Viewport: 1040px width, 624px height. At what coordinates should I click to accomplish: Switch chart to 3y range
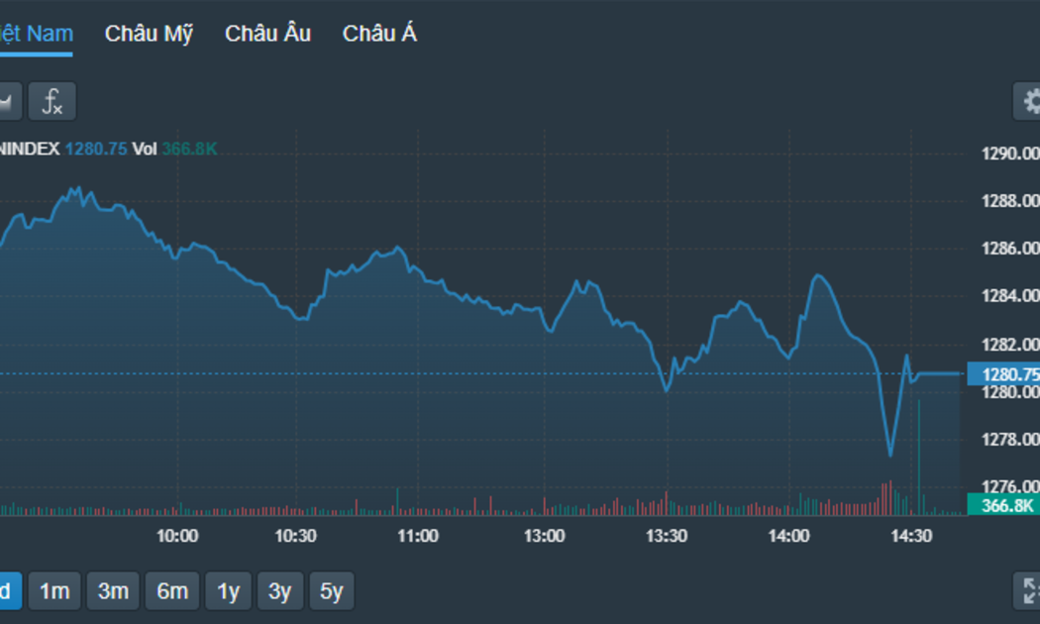[x=280, y=590]
